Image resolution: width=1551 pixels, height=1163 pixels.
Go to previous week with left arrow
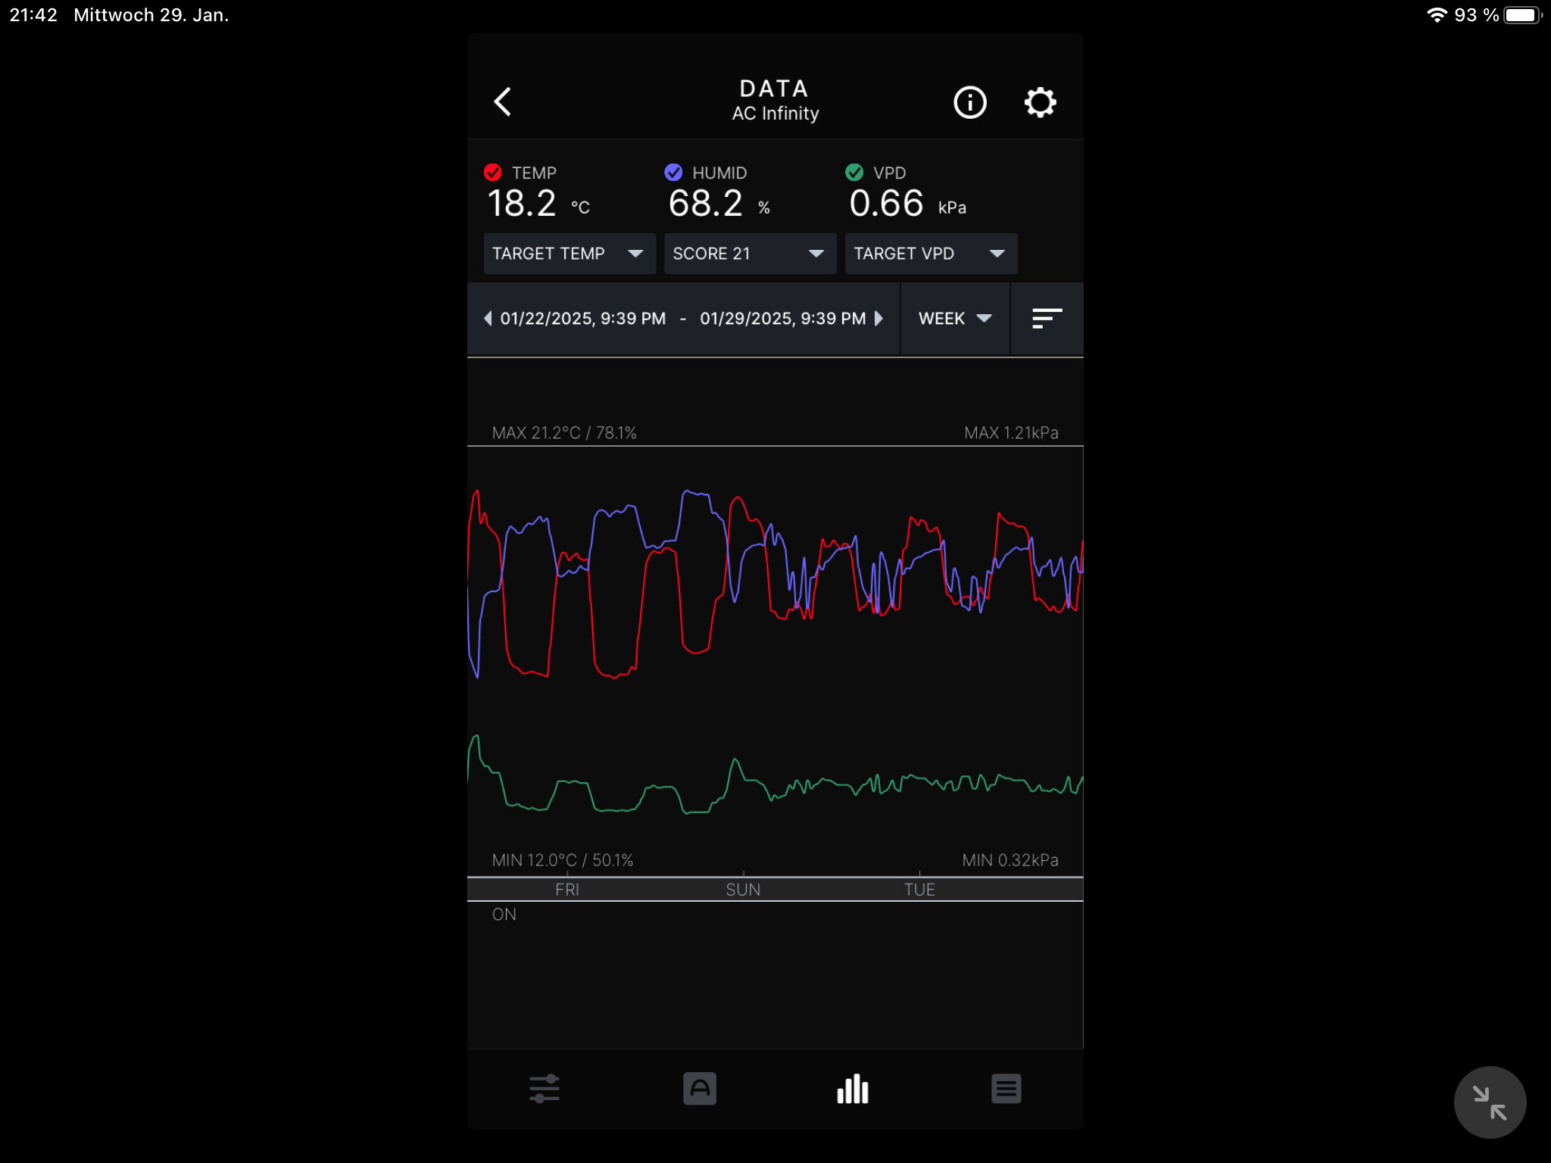488,319
